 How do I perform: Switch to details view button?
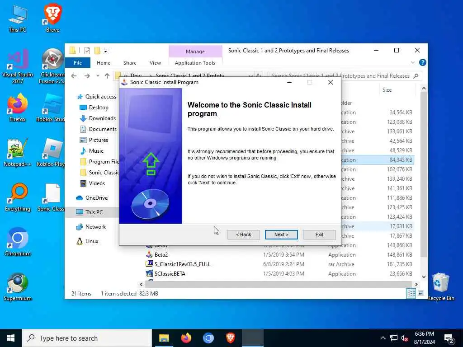point(411,293)
